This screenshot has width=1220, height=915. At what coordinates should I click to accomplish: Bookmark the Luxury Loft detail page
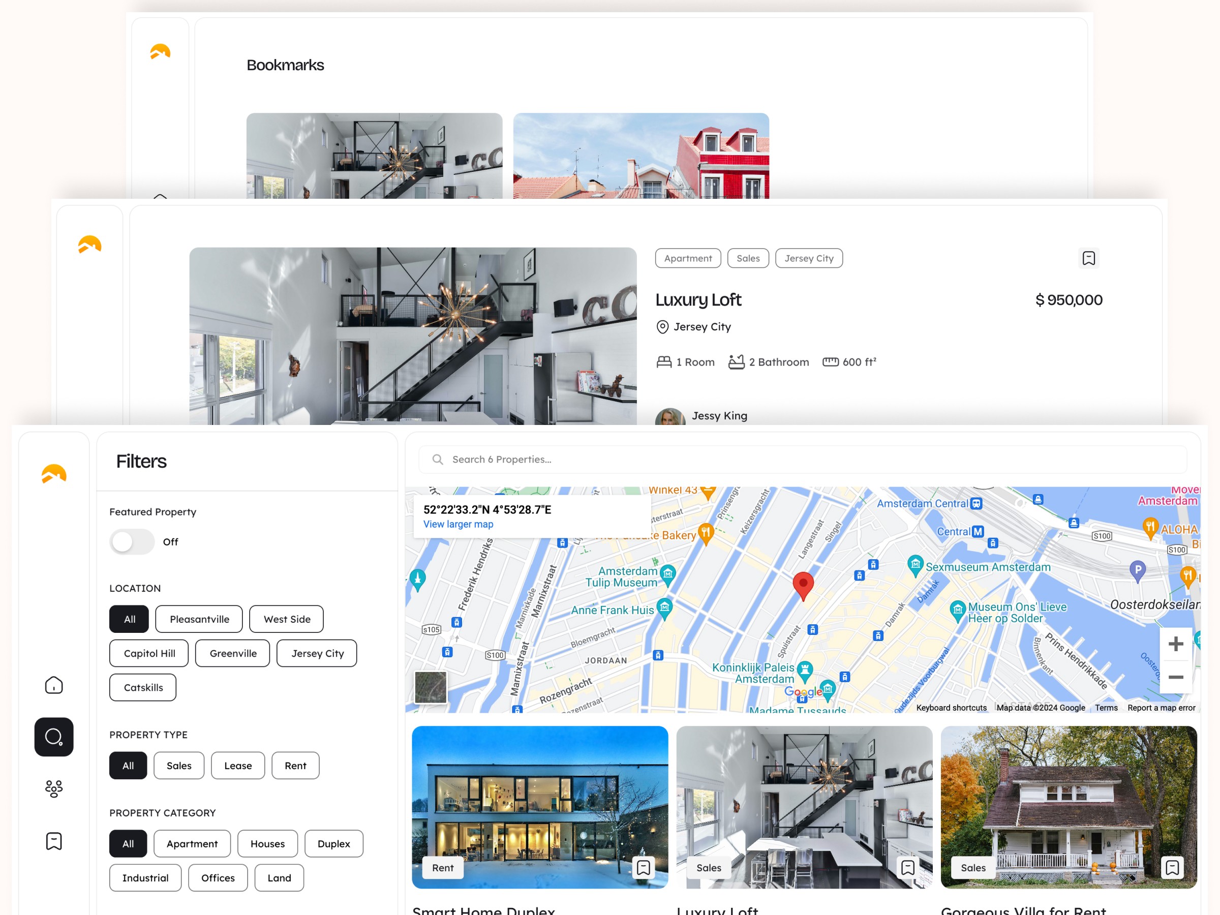1089,258
